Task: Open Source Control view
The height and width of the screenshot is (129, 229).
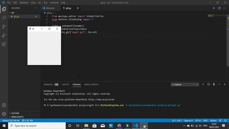Action: tap(4, 27)
